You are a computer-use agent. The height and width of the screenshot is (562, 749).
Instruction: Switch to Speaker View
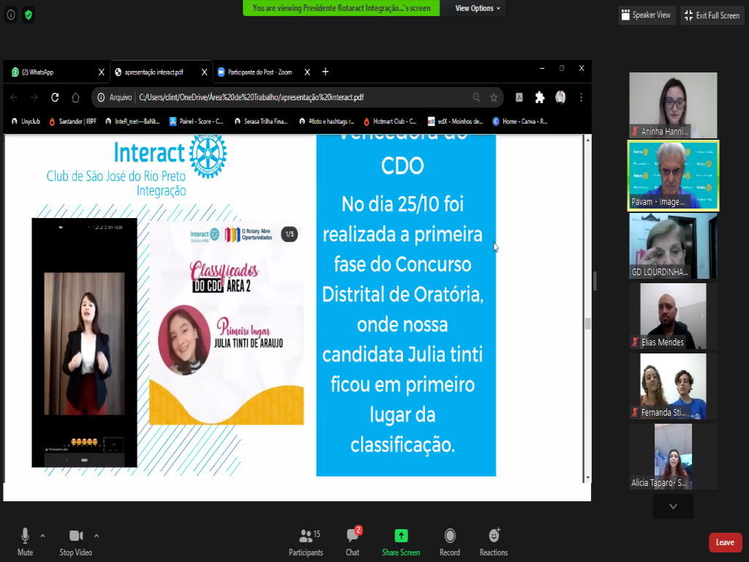tap(646, 15)
